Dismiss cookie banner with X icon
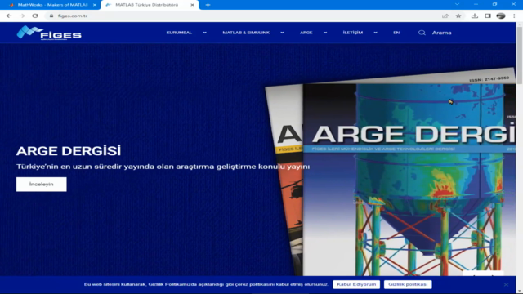The height and width of the screenshot is (294, 523). coord(506,285)
